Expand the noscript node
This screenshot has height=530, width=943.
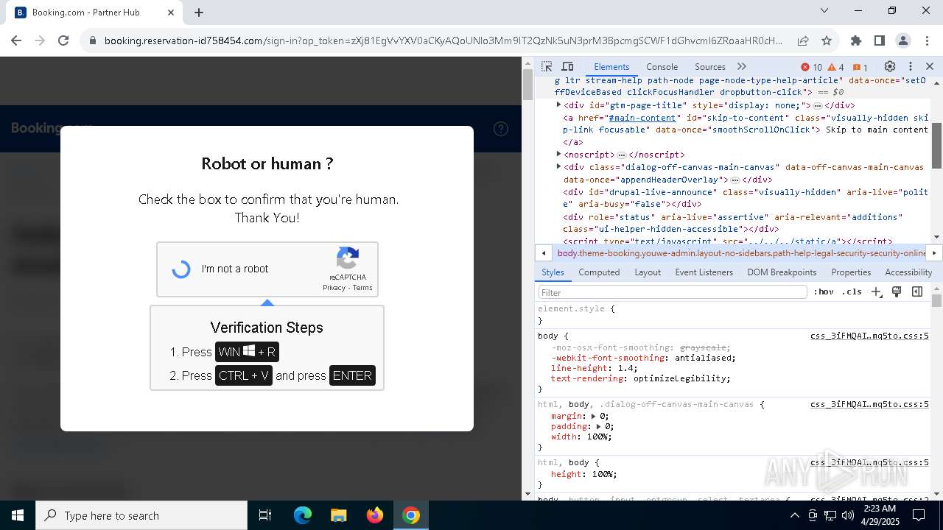point(559,155)
